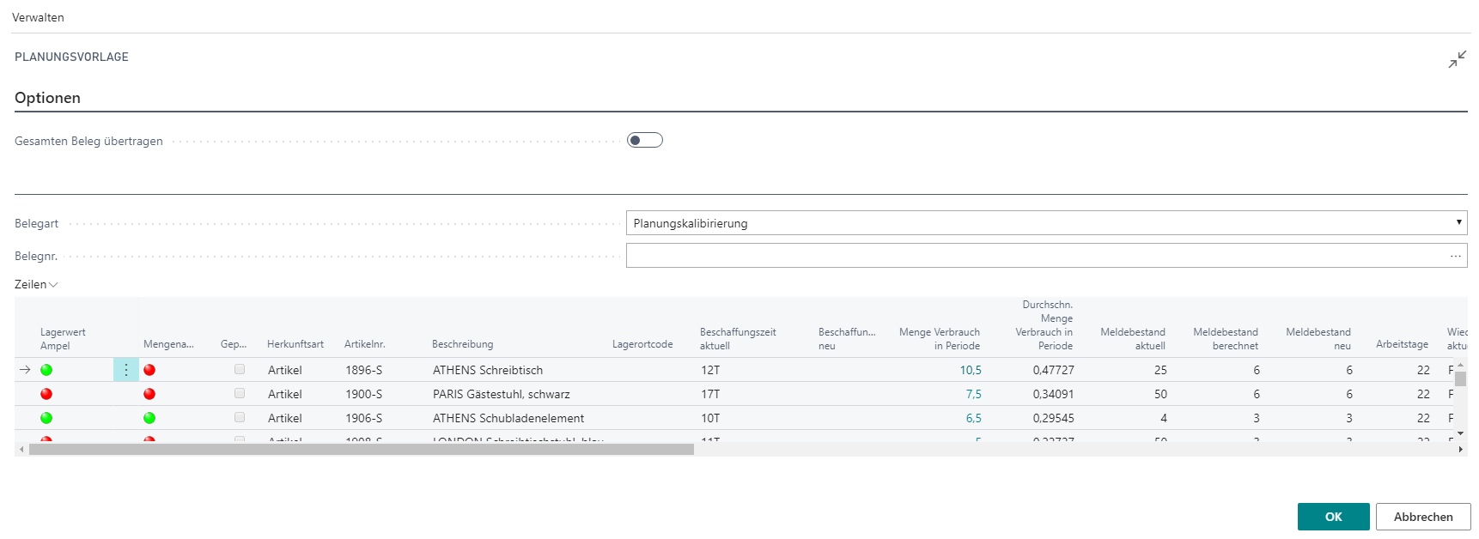The image size is (1479, 539).
Task: Click average consumption value 0,34091
Action: point(1054,394)
